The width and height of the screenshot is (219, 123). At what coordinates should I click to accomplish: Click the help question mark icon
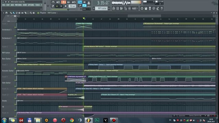162,9
